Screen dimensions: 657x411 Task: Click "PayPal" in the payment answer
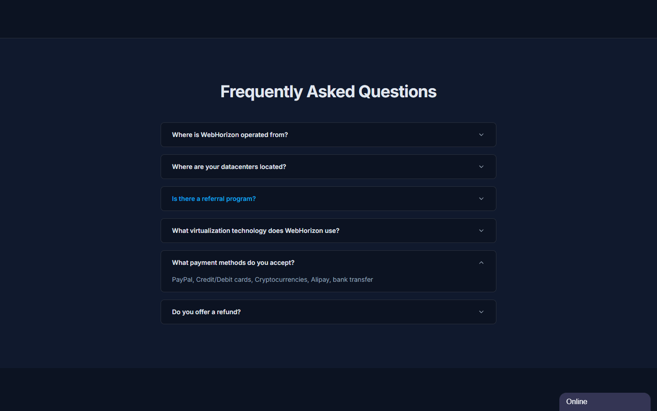coord(182,279)
